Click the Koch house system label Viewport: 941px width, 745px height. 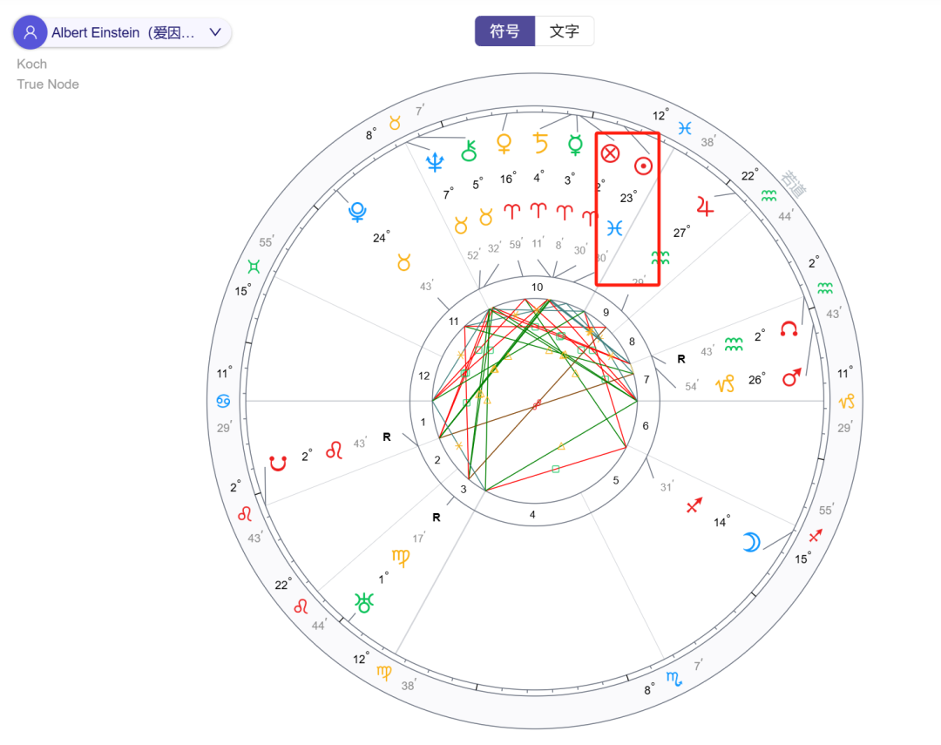coord(32,64)
